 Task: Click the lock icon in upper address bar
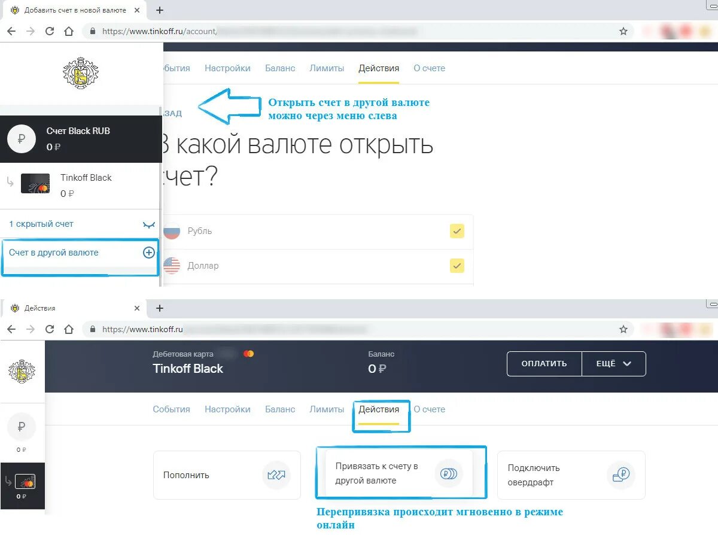(92, 31)
